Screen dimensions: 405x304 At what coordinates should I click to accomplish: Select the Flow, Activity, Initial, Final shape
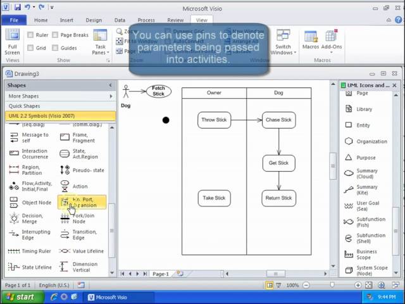coord(30,186)
